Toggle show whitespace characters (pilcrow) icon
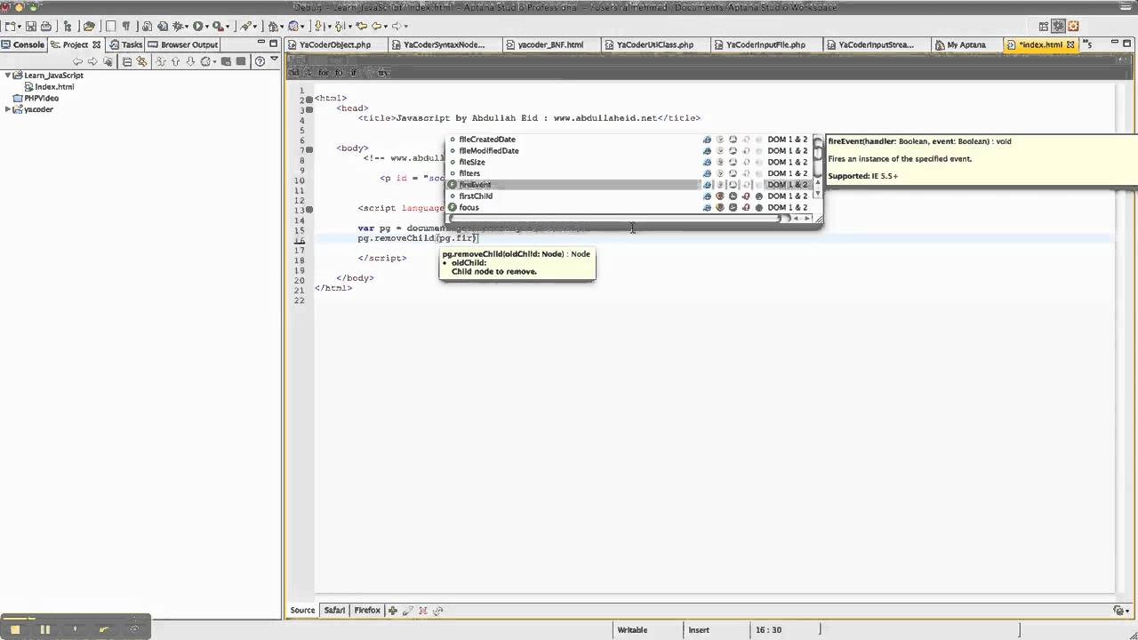This screenshot has height=640, width=1138. [x=125, y=27]
